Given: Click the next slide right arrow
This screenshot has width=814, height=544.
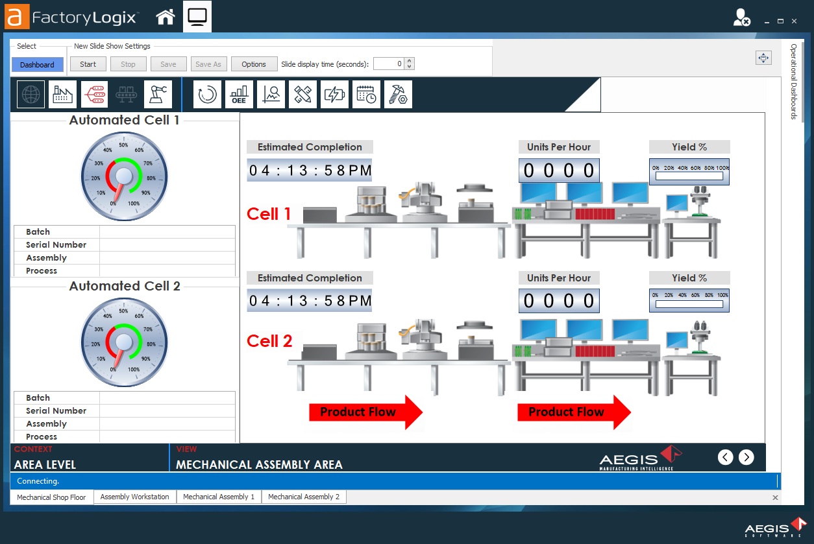Looking at the screenshot, I should pyautogui.click(x=746, y=457).
